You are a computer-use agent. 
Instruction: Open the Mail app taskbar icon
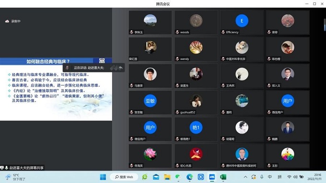pyautogui.click(x=156, y=177)
